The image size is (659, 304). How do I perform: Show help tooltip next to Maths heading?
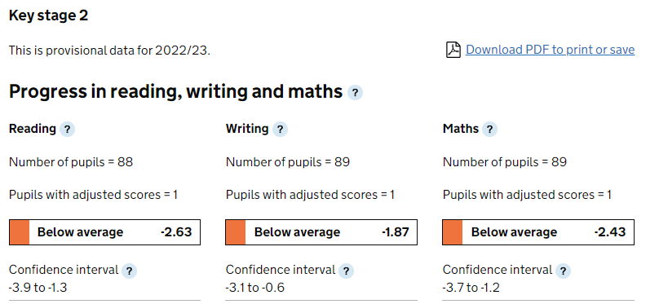[x=489, y=129]
